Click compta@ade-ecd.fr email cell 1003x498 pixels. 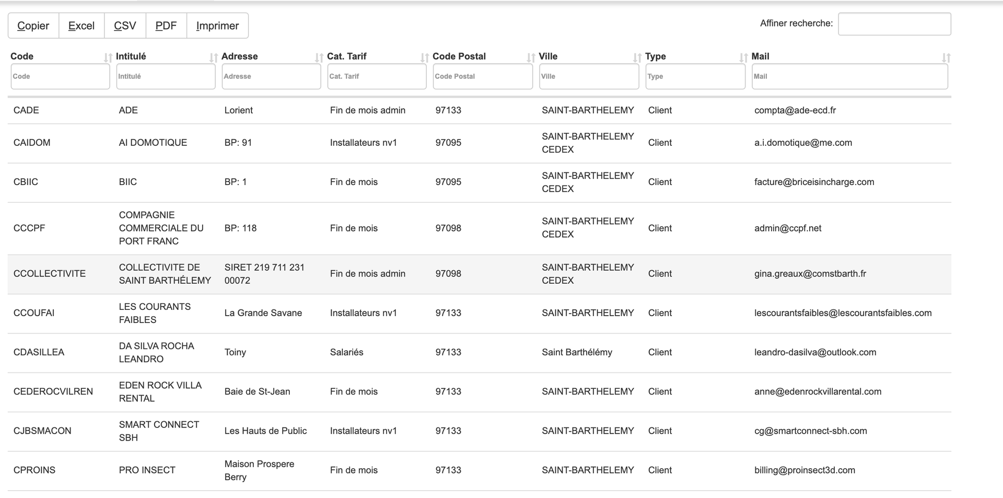tap(795, 110)
